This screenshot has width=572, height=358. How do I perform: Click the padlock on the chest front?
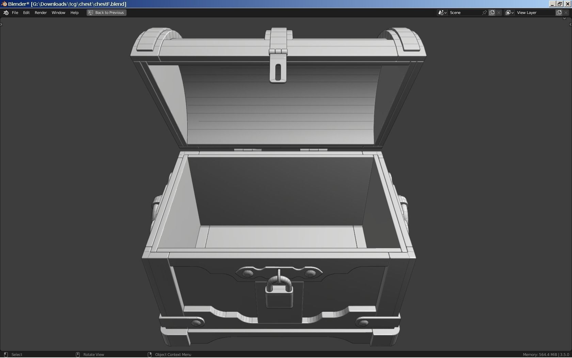coord(279,293)
